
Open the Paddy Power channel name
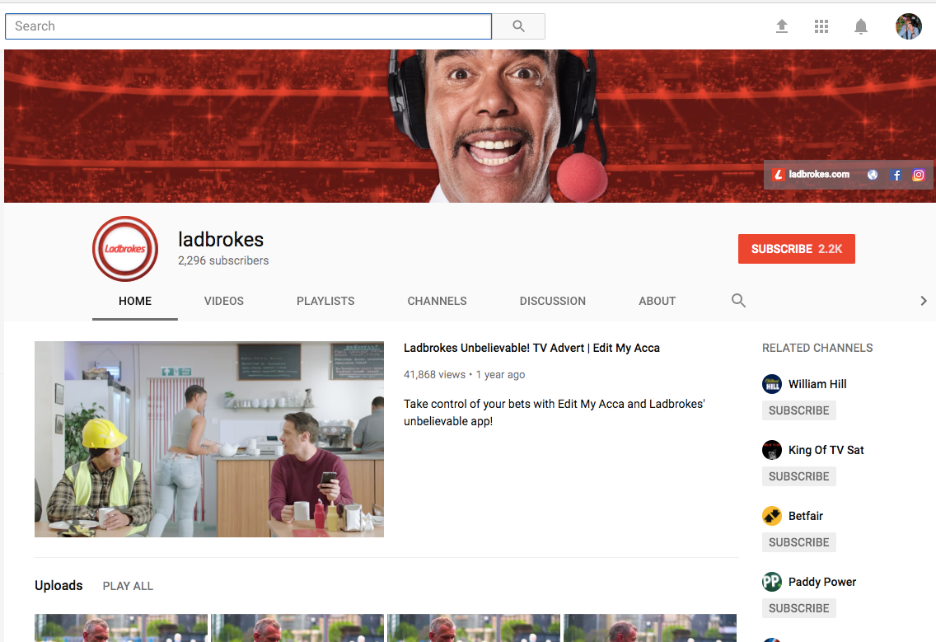click(x=822, y=582)
